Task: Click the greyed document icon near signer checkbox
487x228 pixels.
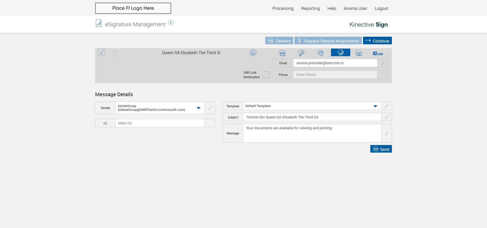Action: click(x=115, y=52)
